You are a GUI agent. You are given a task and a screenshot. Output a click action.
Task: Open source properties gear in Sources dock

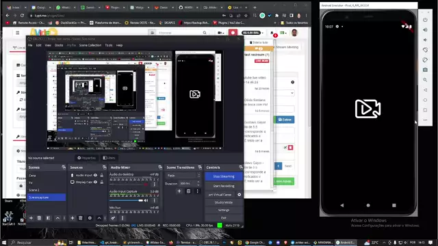tap(90, 218)
